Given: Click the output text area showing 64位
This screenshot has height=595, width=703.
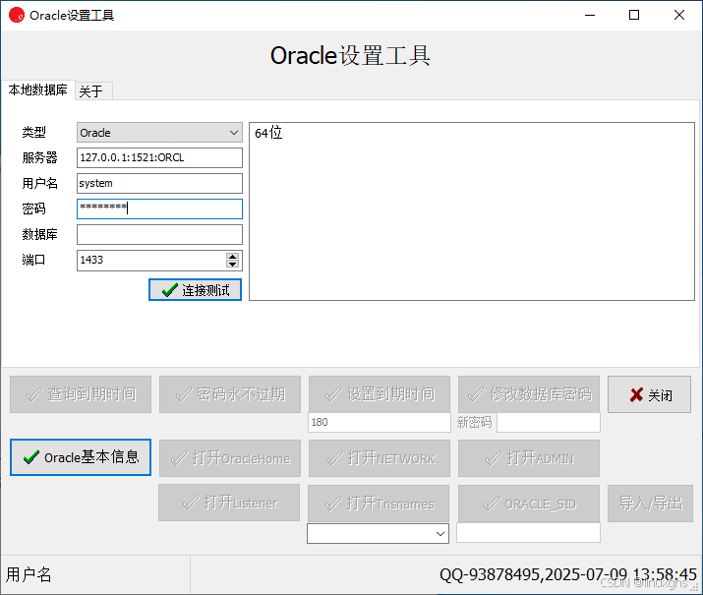Looking at the screenshot, I should (x=472, y=211).
